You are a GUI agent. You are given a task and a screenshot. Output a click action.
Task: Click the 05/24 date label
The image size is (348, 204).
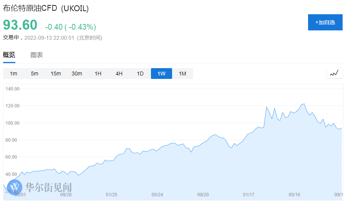tap(157, 195)
